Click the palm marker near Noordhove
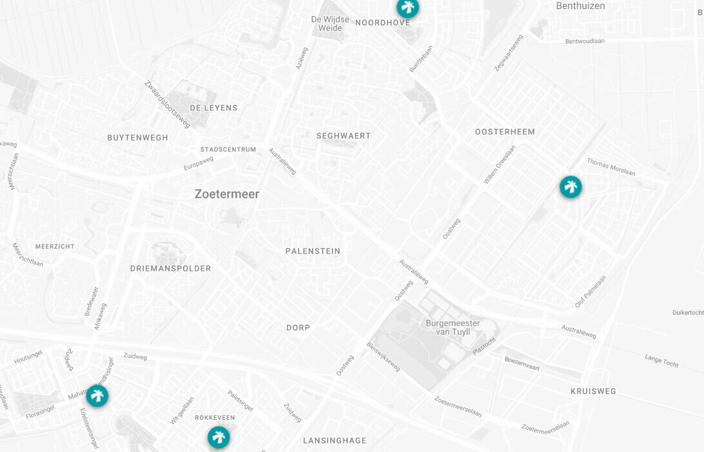The width and height of the screenshot is (704, 452). (407, 6)
